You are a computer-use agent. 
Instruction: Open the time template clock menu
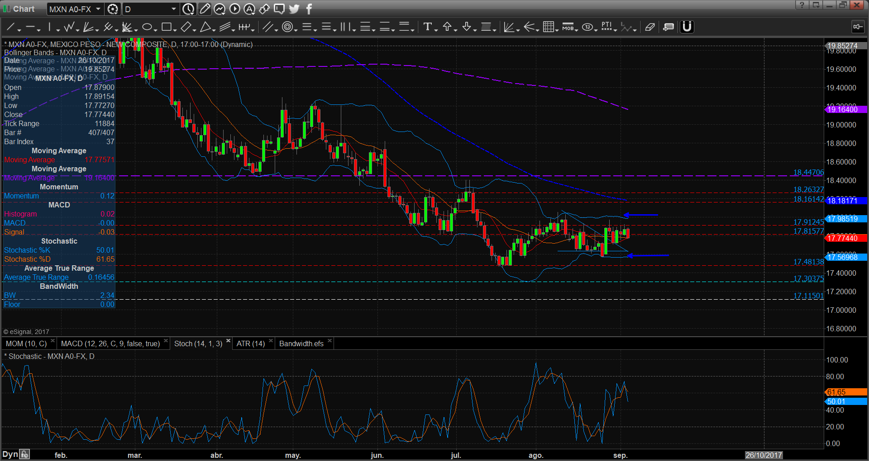click(188, 9)
